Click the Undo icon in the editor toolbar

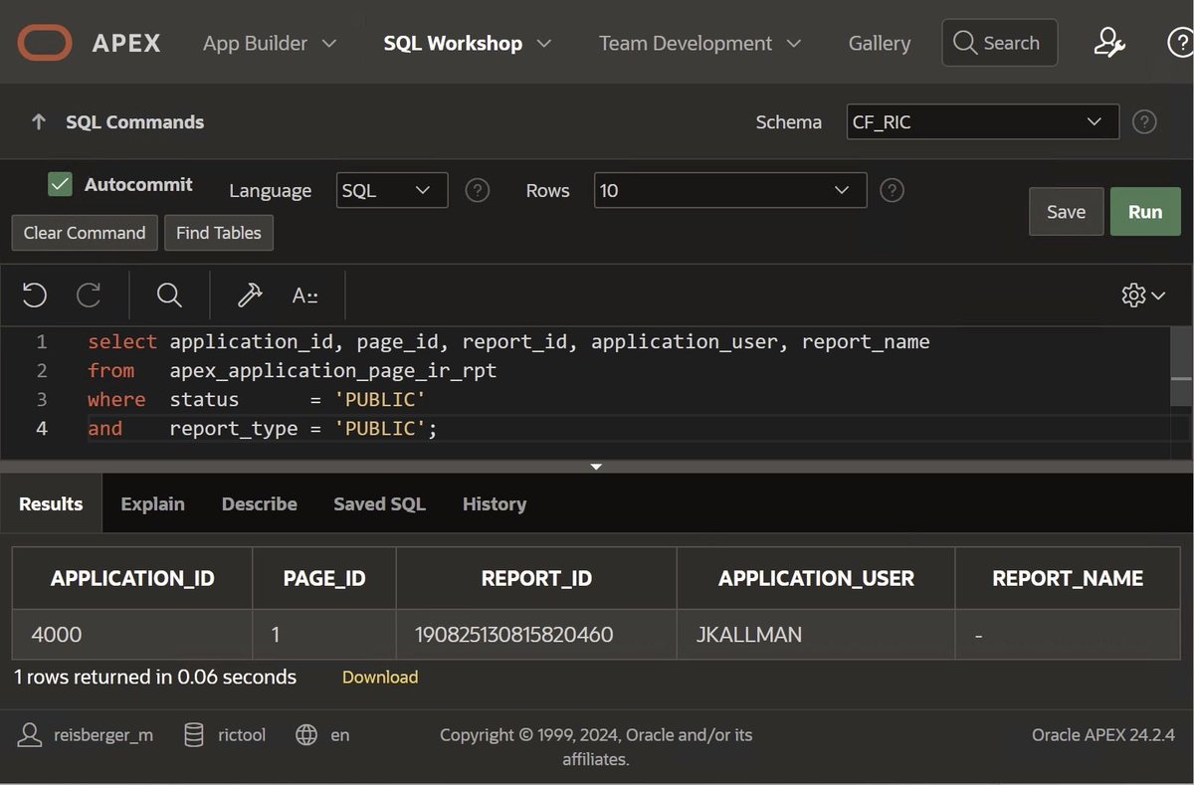pos(35,294)
